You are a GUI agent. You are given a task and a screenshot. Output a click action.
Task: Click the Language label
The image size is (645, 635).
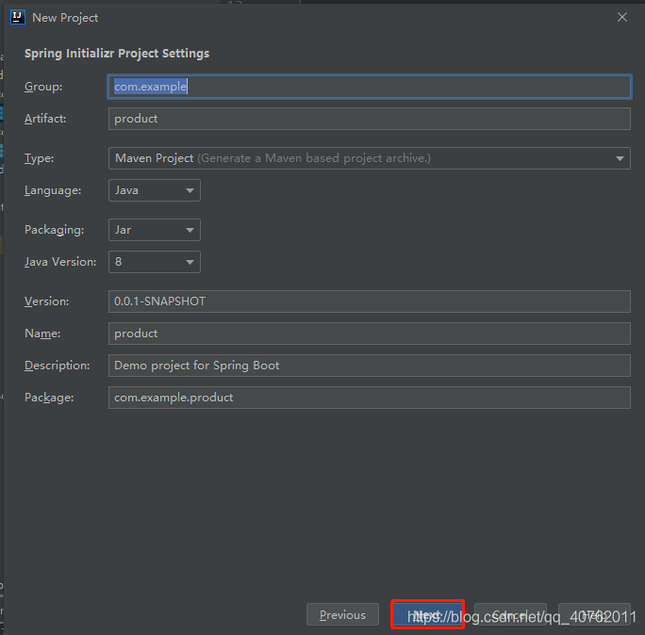pyautogui.click(x=53, y=190)
